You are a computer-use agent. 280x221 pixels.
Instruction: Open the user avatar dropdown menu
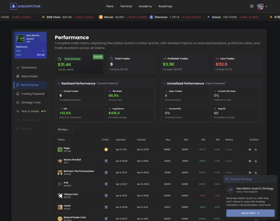(x=262, y=6)
